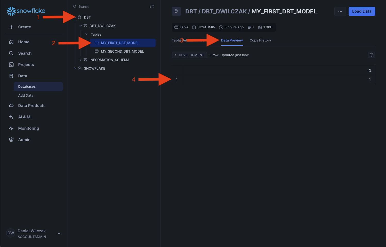Open Home from the sidebar

click(23, 42)
